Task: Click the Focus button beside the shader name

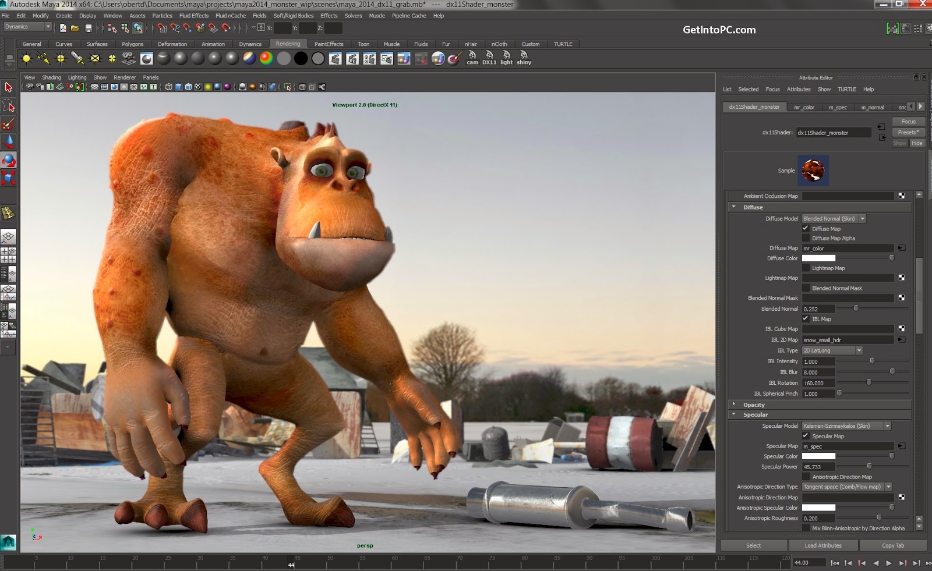Action: (x=908, y=122)
